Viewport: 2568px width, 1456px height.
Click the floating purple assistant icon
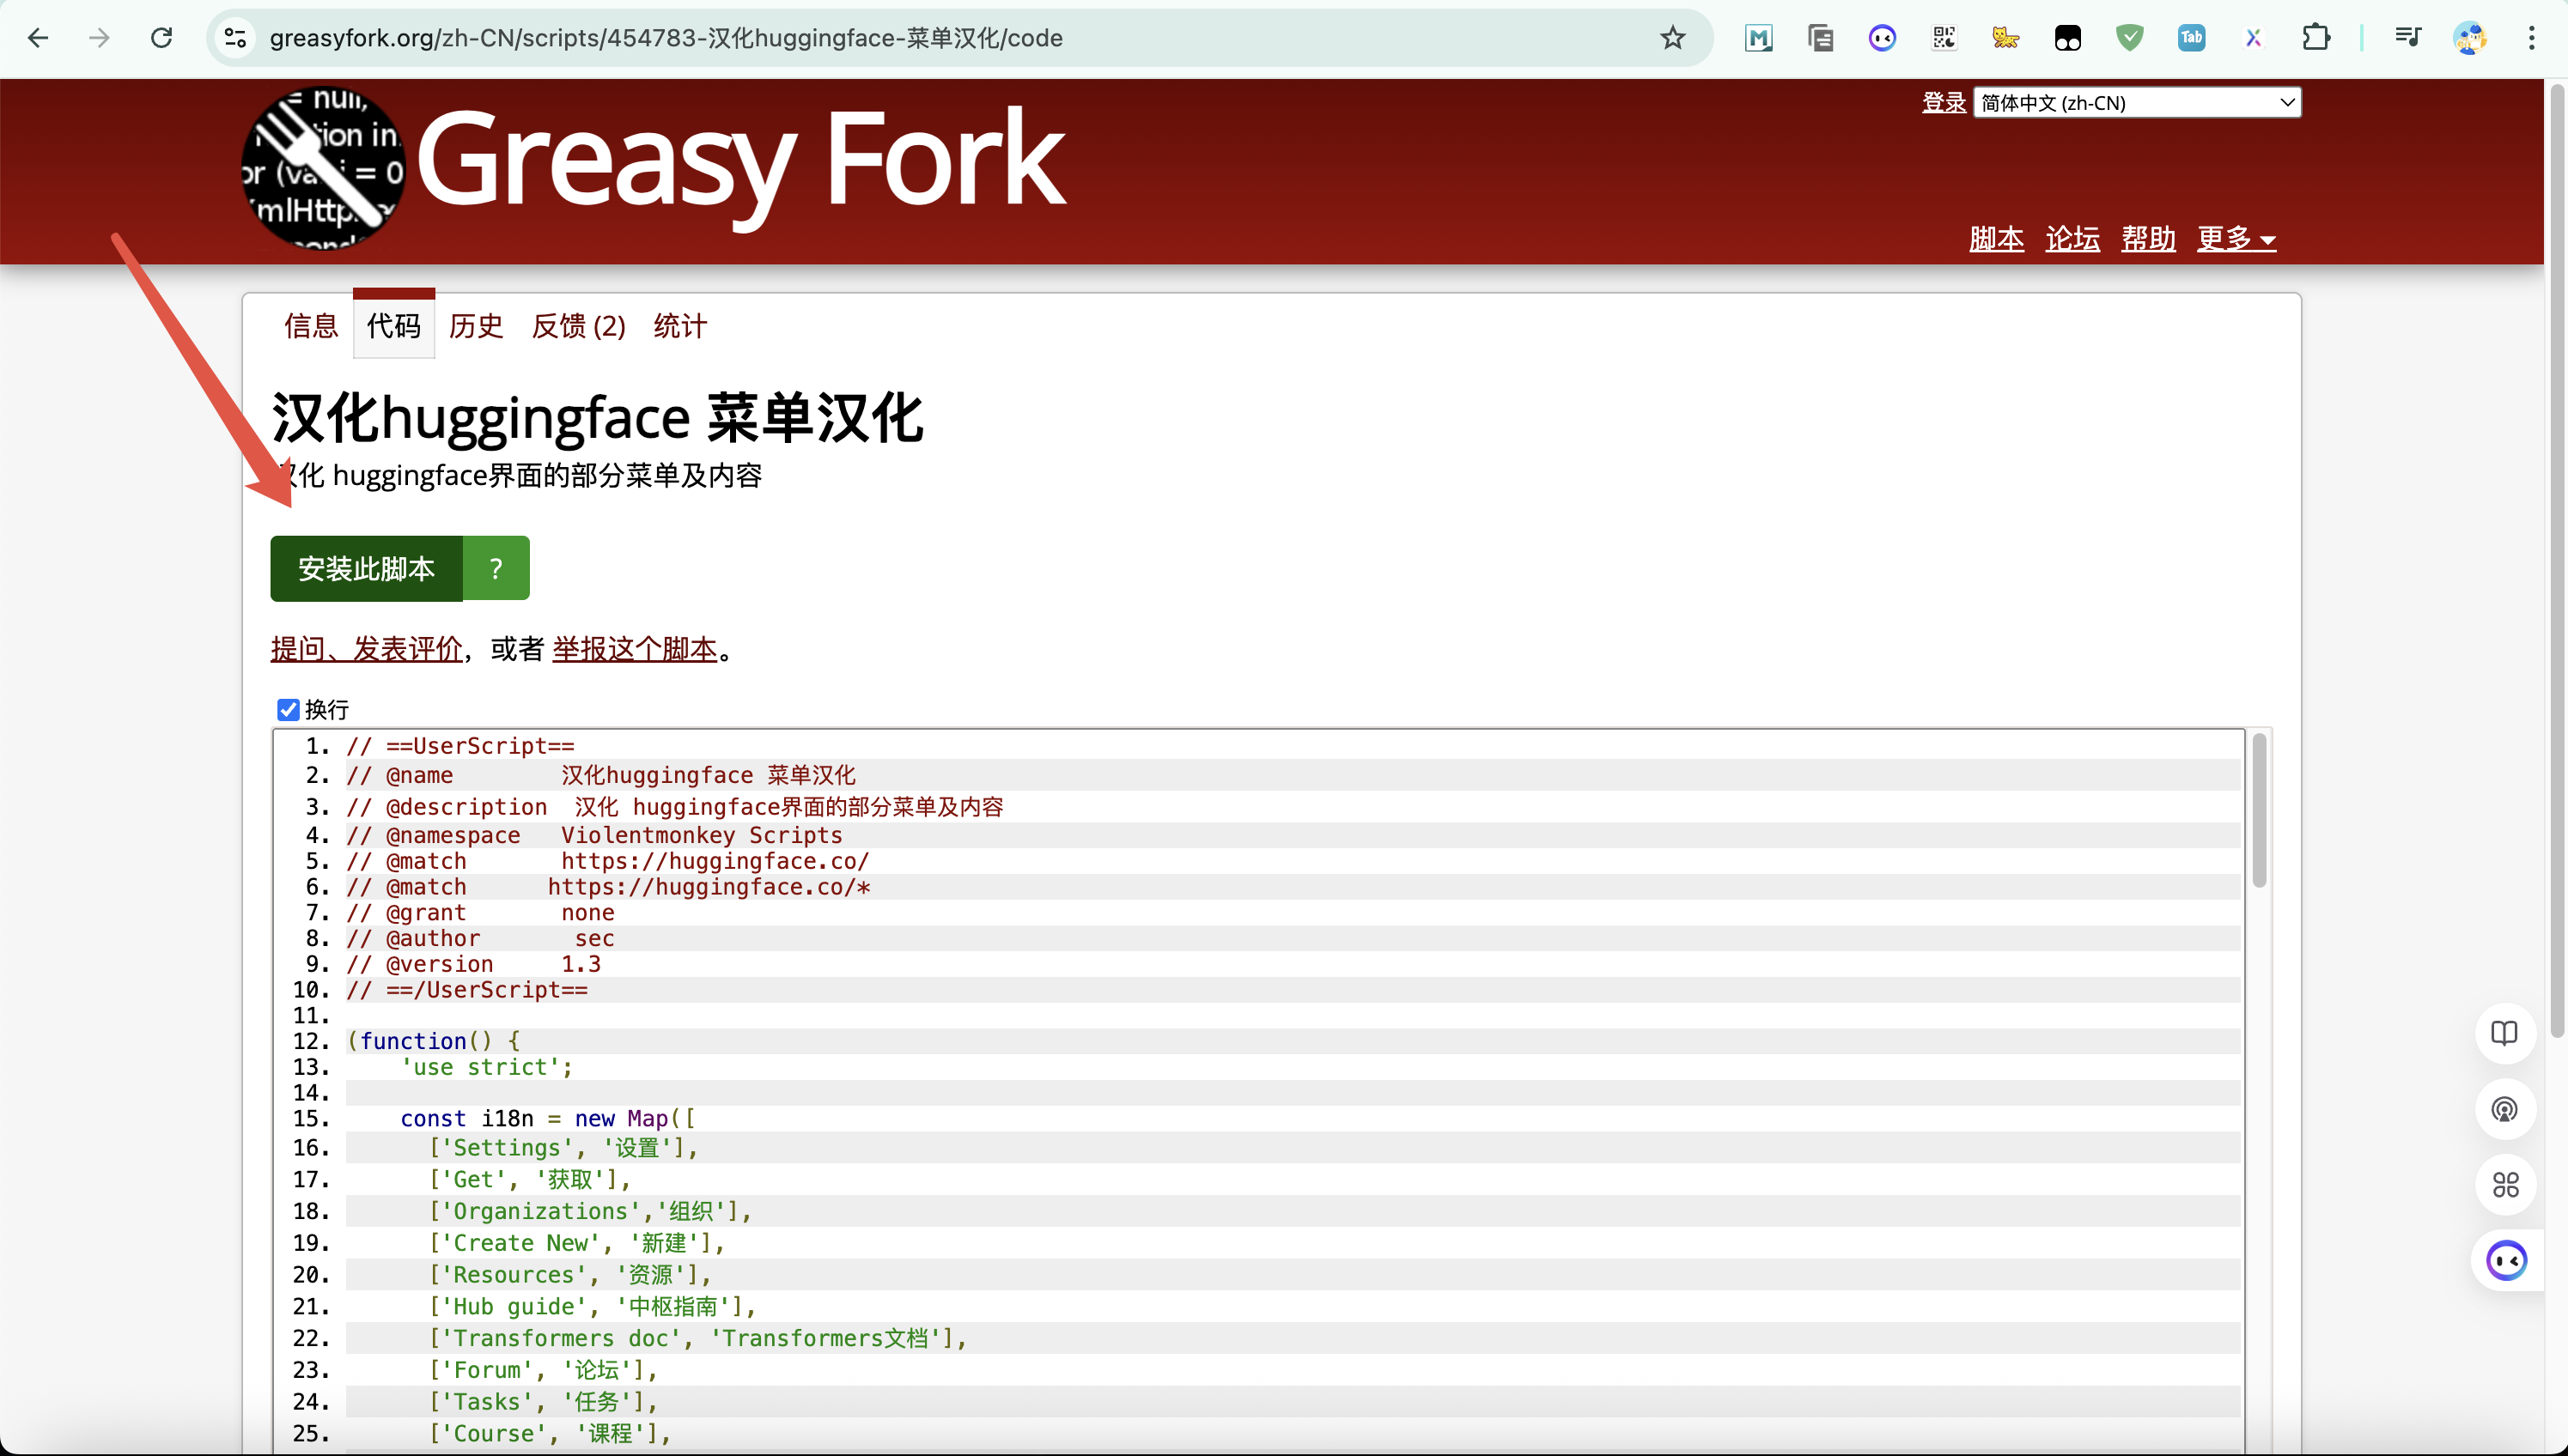[2507, 1261]
